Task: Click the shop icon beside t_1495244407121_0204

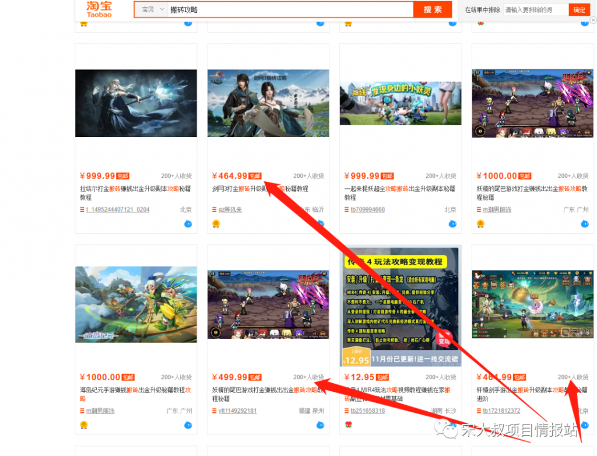Action: [x=82, y=209]
